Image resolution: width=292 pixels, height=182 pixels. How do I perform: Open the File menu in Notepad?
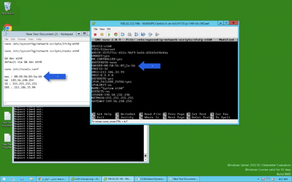[6, 39]
